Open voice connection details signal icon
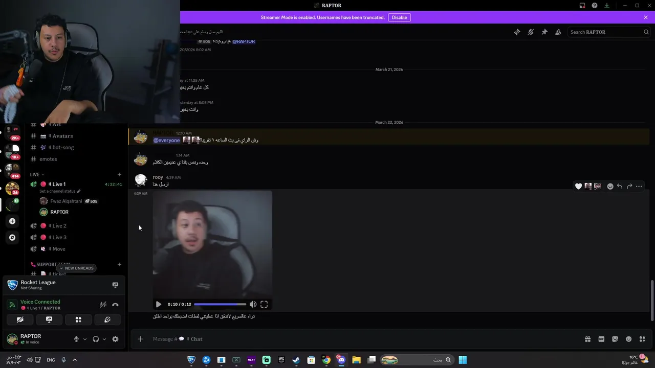655x368 pixels. click(x=12, y=305)
